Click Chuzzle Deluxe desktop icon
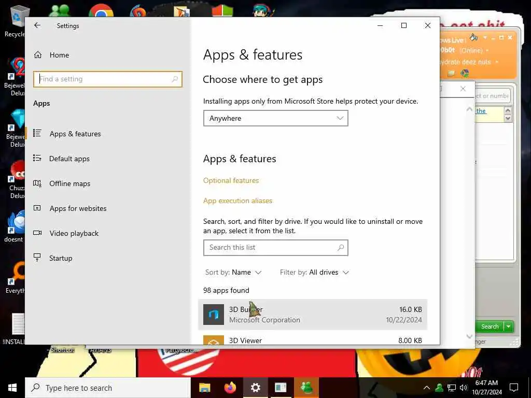 click(16, 179)
